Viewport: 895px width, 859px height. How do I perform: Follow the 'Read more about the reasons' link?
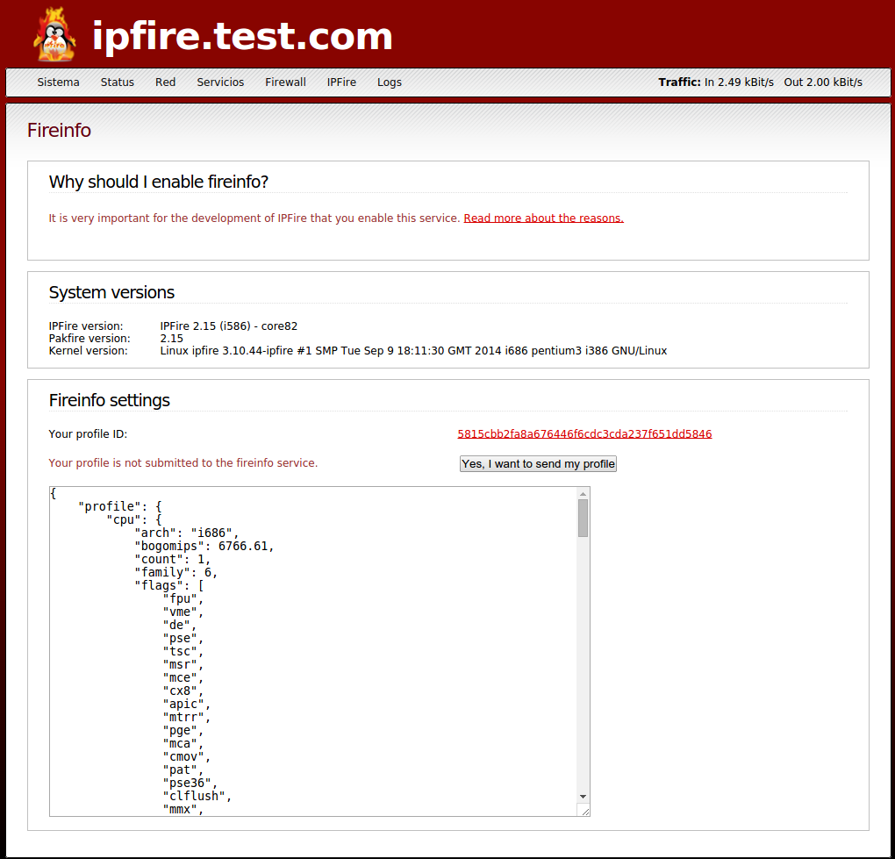pyautogui.click(x=543, y=218)
